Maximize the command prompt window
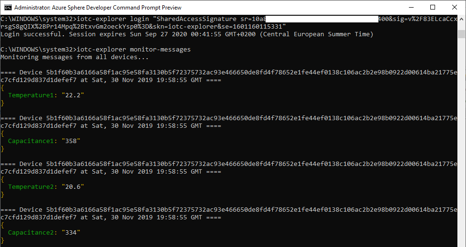The image size is (466, 247). (433, 8)
